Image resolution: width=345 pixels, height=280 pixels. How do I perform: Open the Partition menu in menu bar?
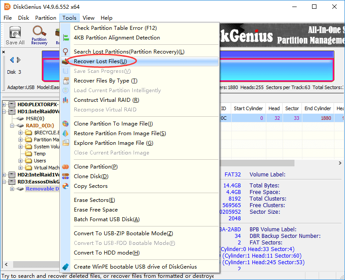46,18
